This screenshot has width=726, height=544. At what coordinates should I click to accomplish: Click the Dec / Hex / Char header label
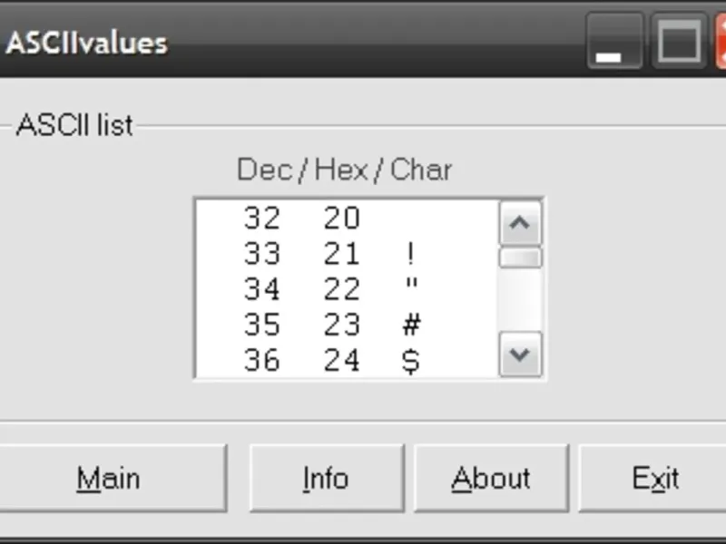click(344, 170)
